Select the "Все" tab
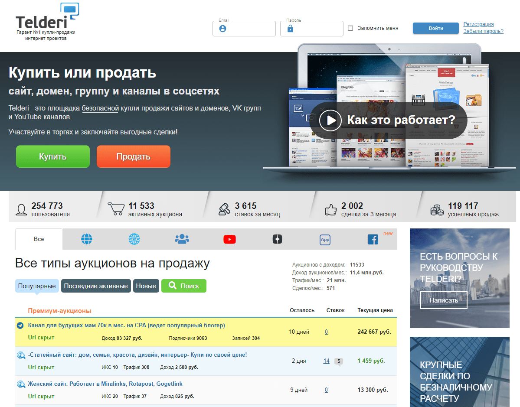Image resolution: width=520 pixels, height=407 pixels. (39, 239)
